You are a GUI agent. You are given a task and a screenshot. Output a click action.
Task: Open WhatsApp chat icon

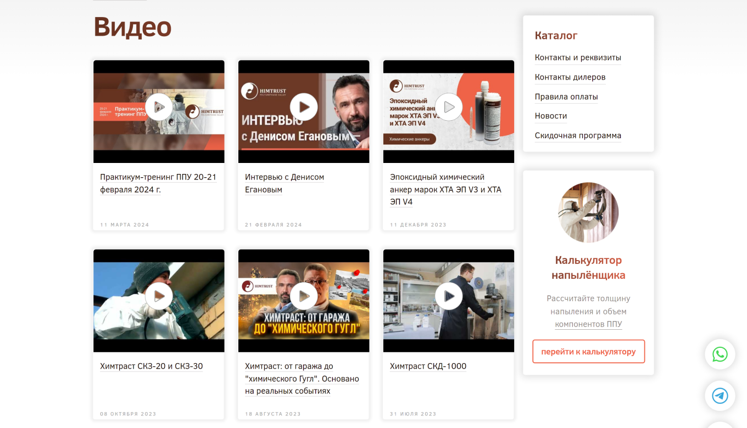click(720, 354)
